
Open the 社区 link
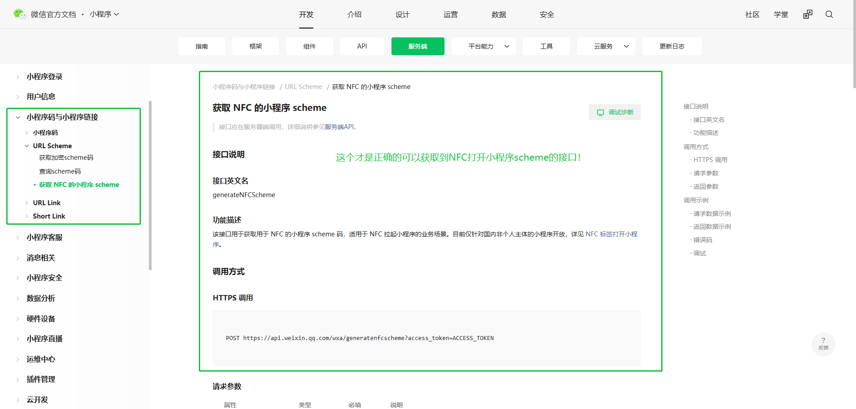[x=753, y=15]
